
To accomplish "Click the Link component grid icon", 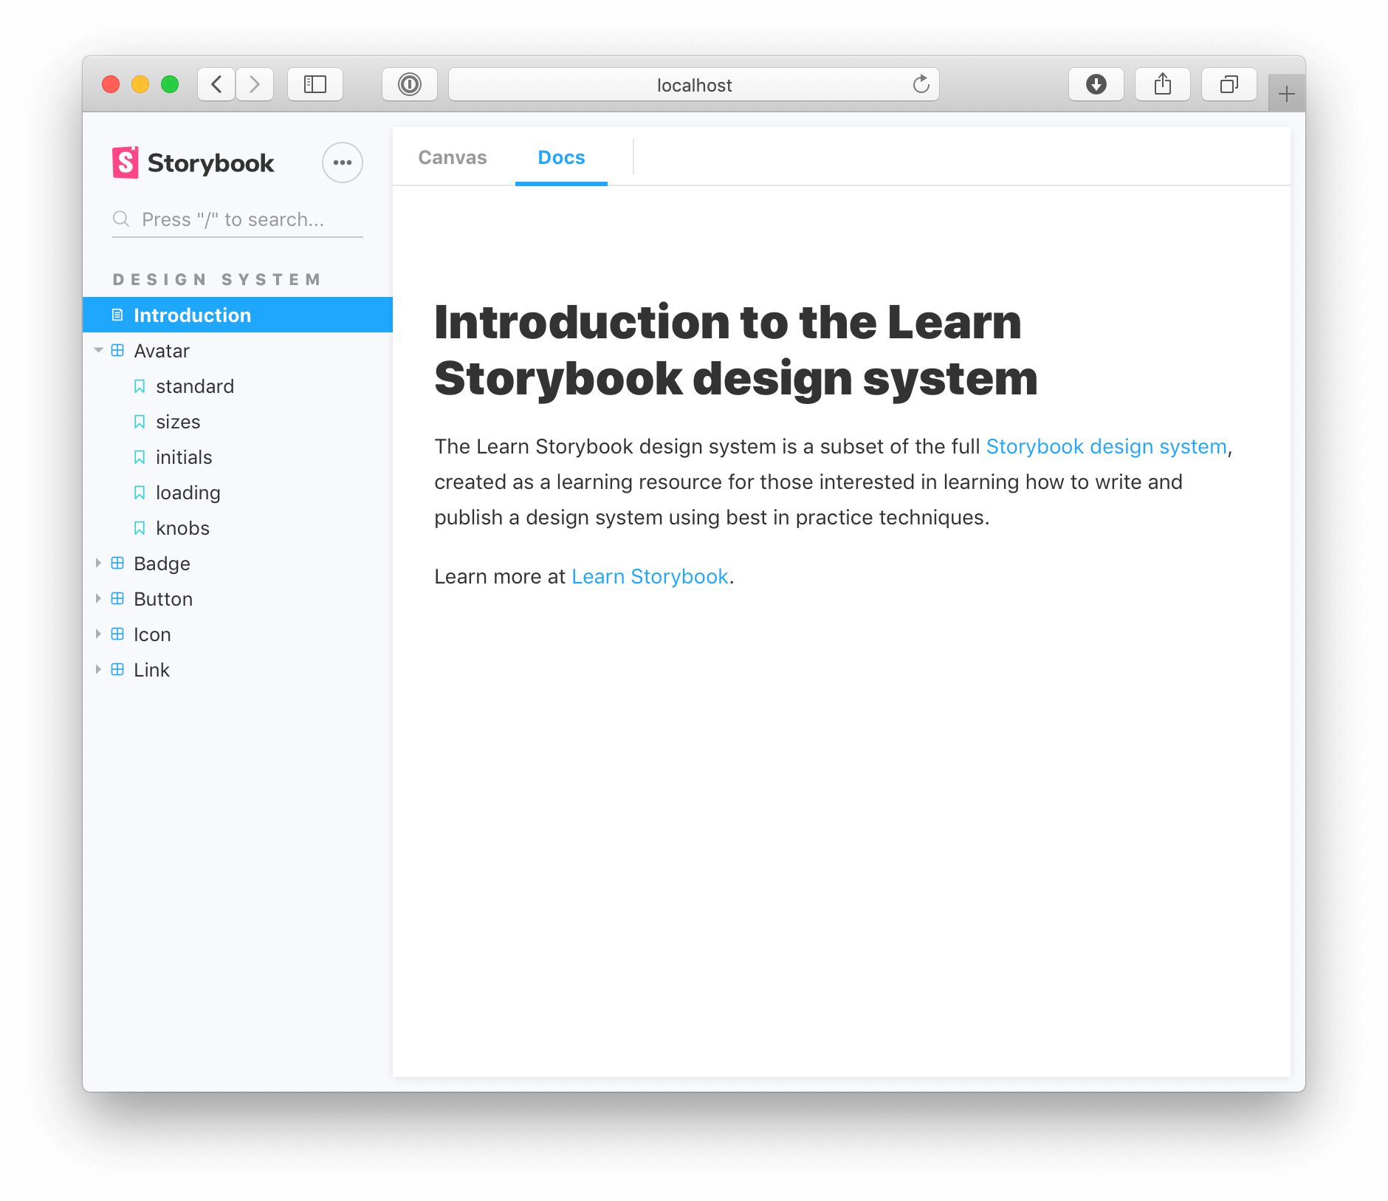I will 117,669.
